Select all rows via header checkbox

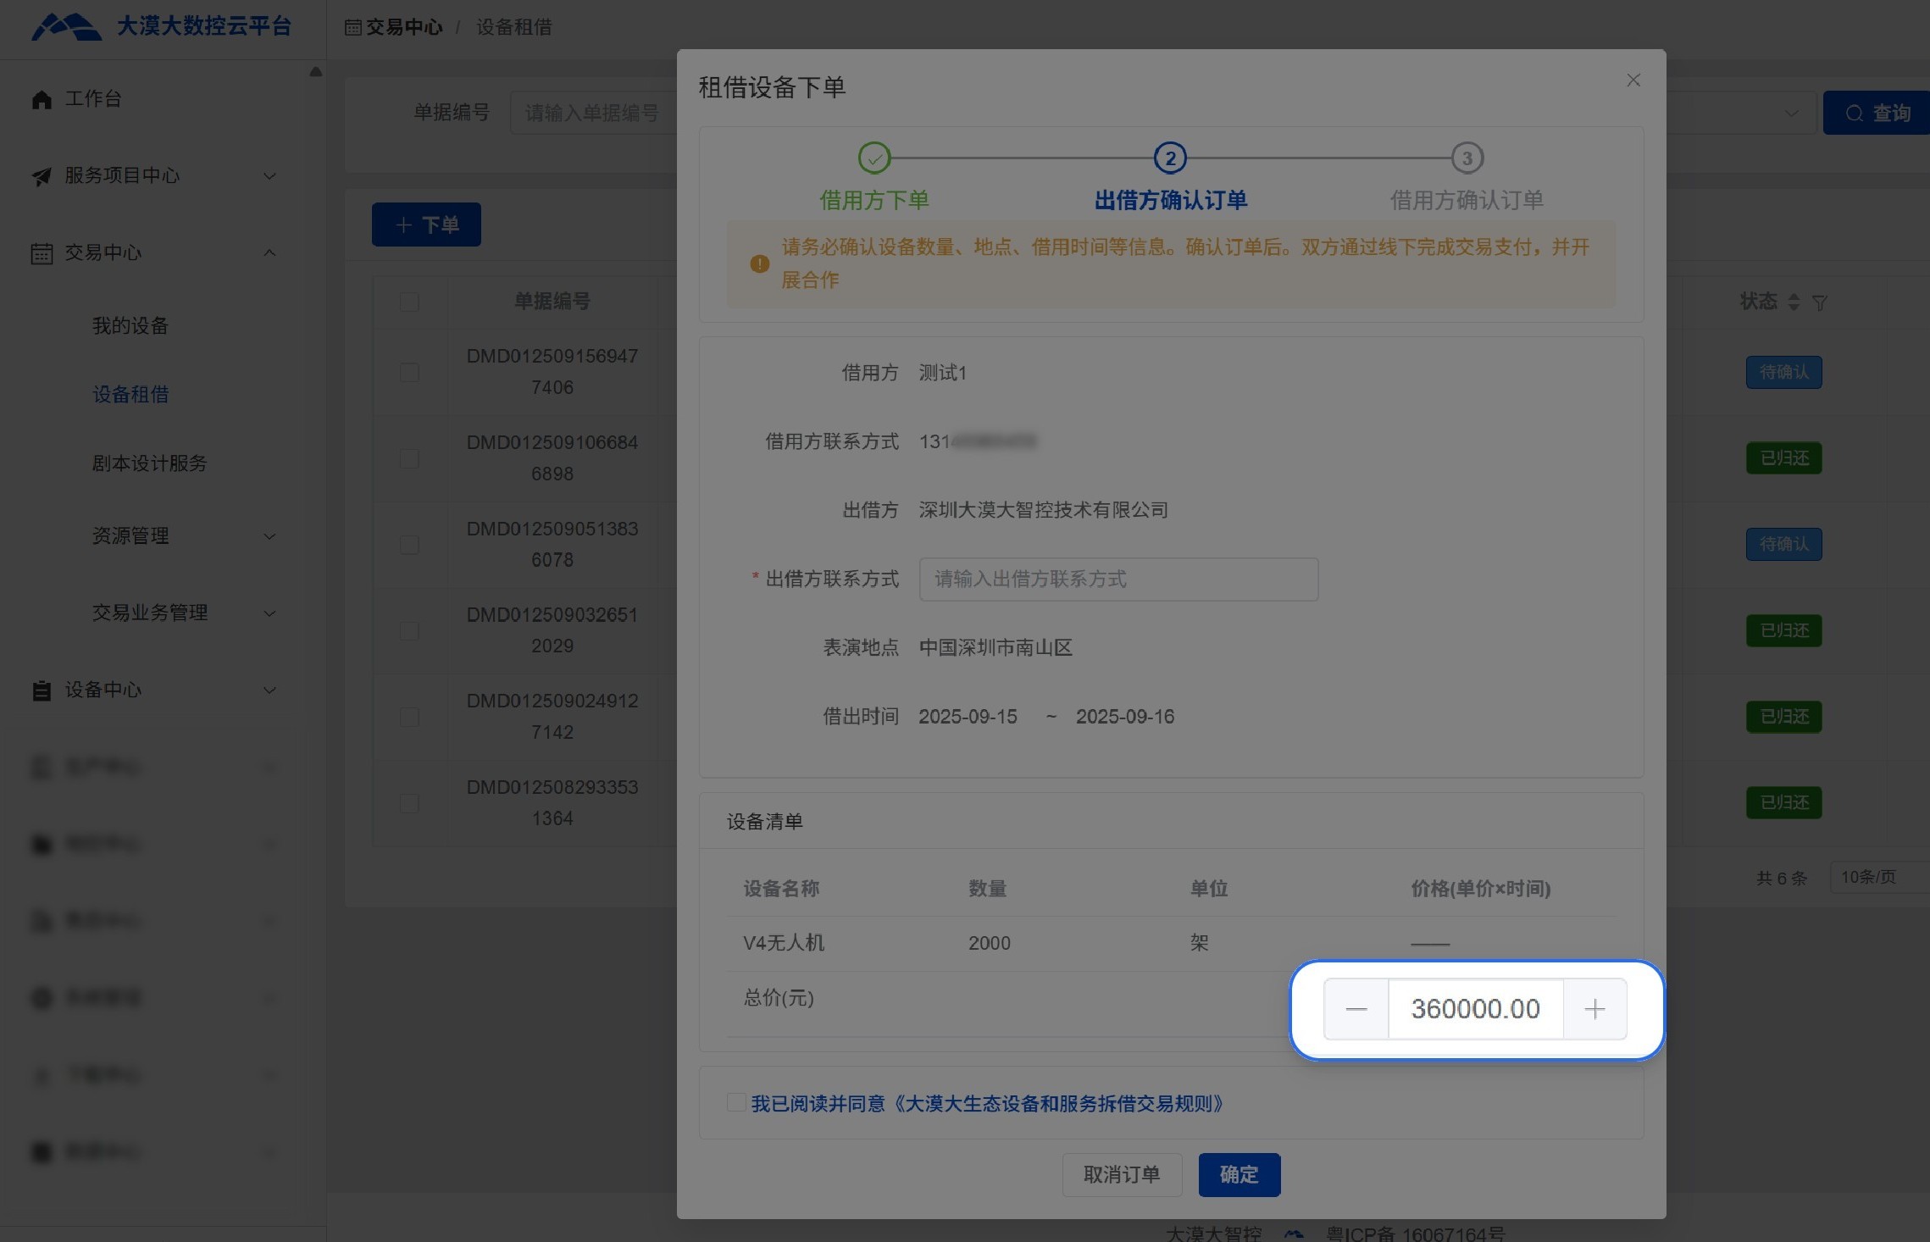coord(409,302)
